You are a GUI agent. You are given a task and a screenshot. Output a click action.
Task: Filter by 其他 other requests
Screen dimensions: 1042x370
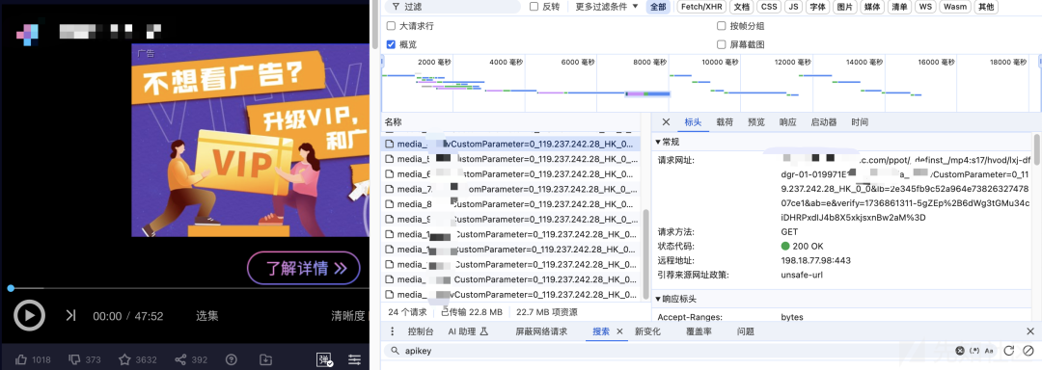986,7
